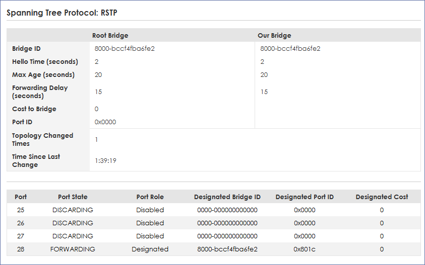This screenshot has height=265, width=425.
Task: Click the Hello Time (seconds) row label
Action: tap(45, 62)
